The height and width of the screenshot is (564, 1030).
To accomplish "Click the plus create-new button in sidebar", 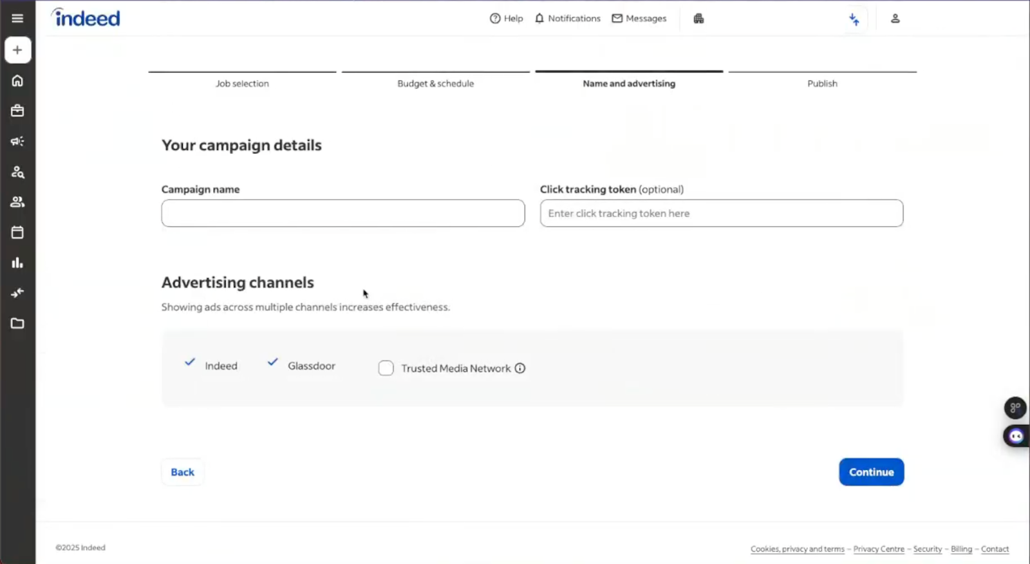I will 17,50.
